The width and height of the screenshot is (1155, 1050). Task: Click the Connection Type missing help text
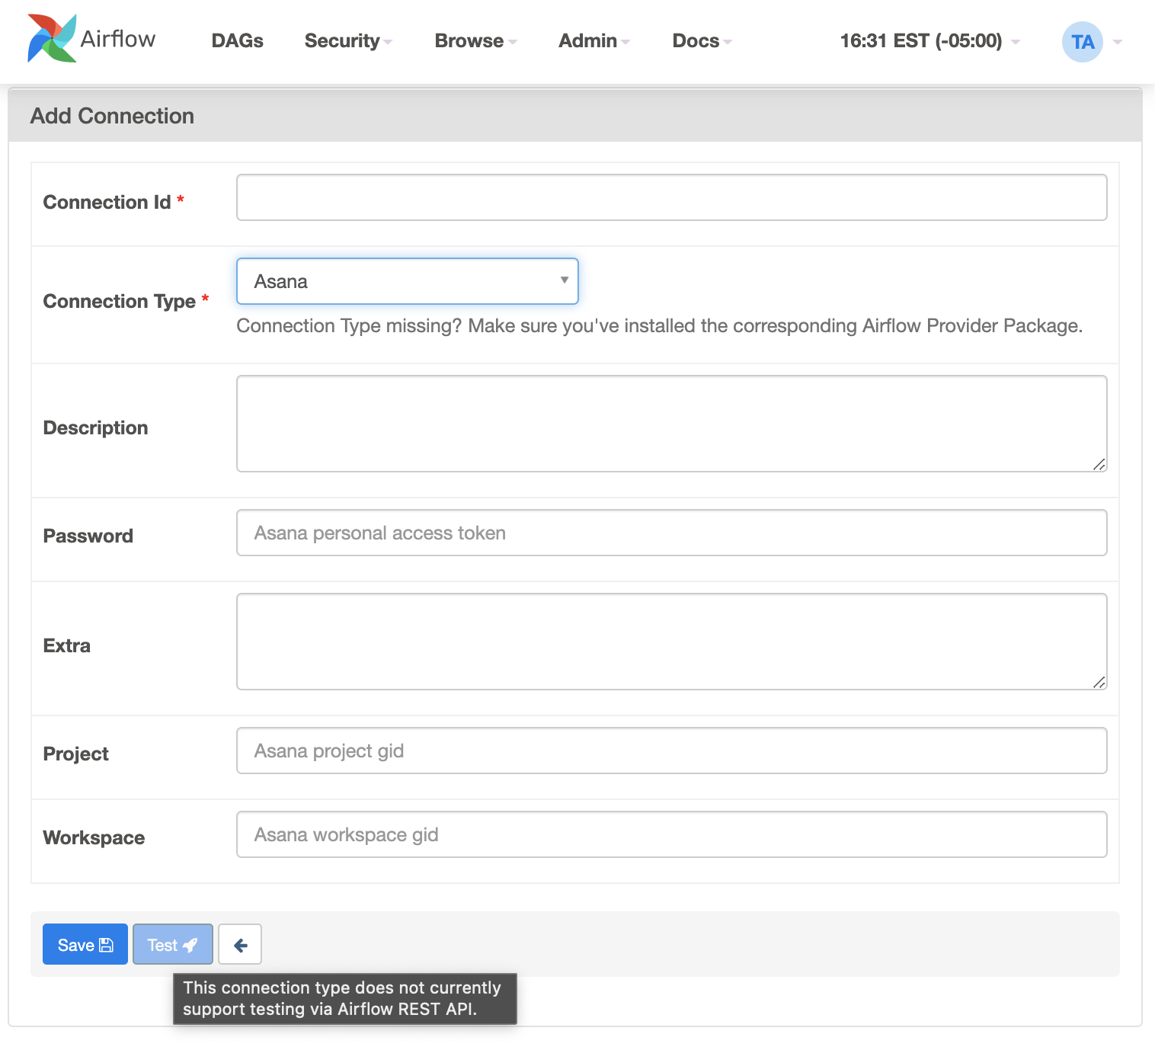[659, 325]
